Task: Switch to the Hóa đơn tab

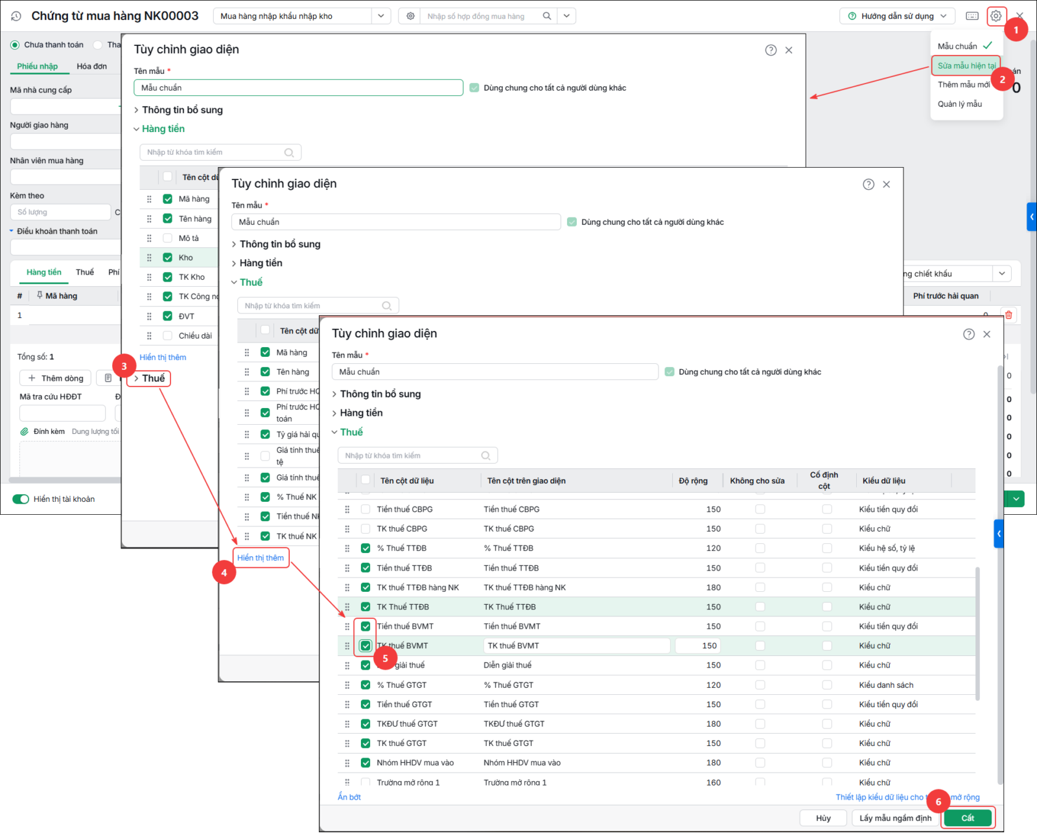Action: coord(91,66)
